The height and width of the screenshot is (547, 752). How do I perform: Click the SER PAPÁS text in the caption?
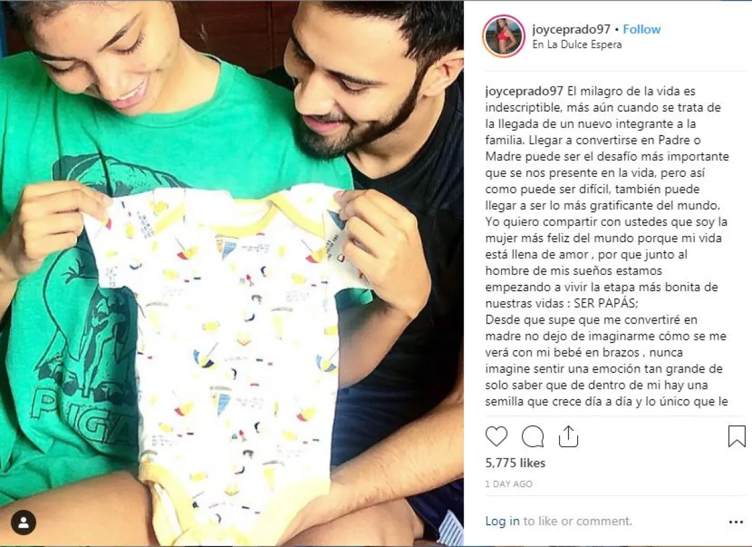597,303
